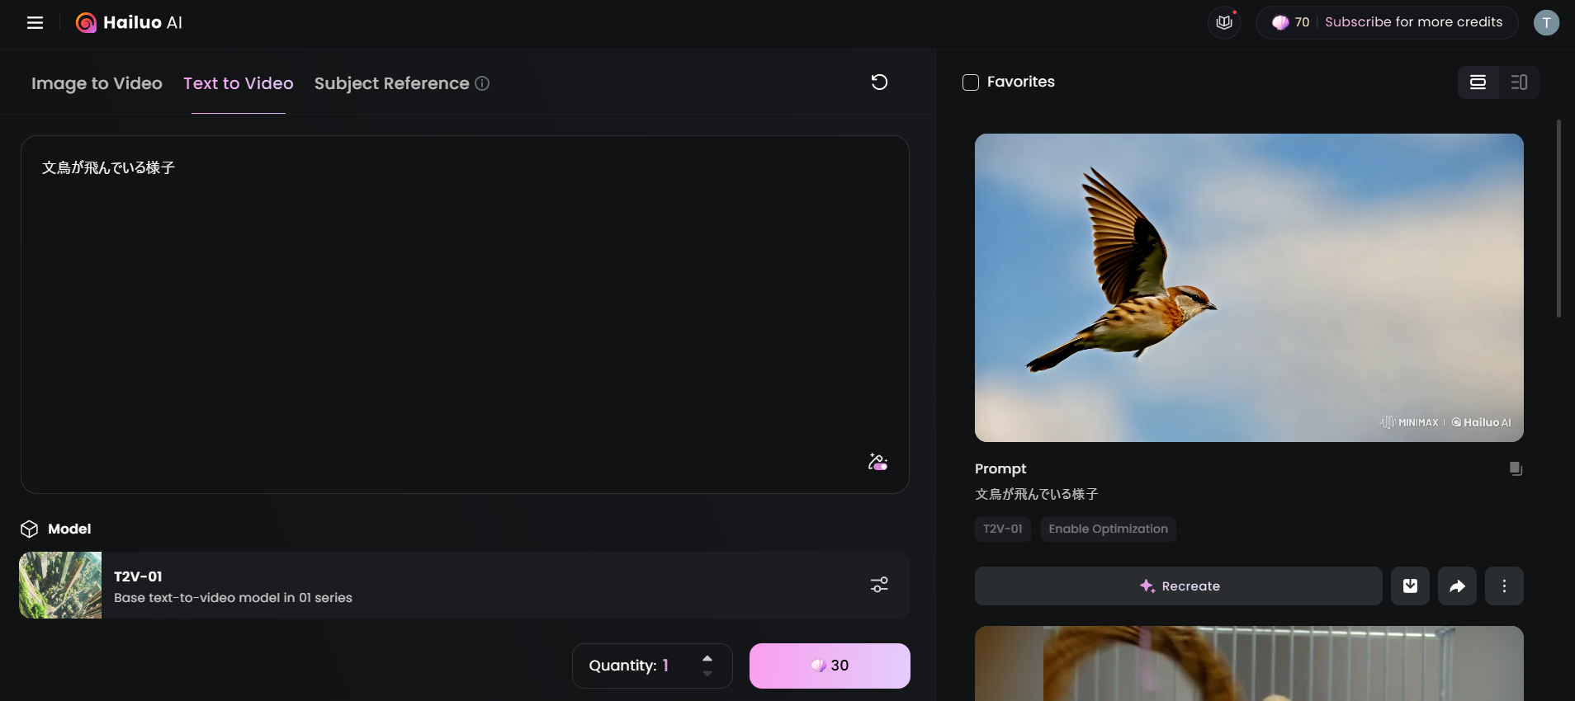Click the reset refresh icon
Image resolution: width=1575 pixels, height=701 pixels.
click(x=879, y=82)
